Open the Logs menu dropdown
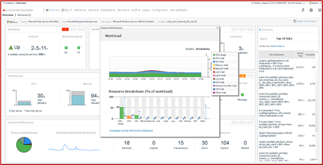The height and width of the screenshot is (165, 323). tap(146, 10)
